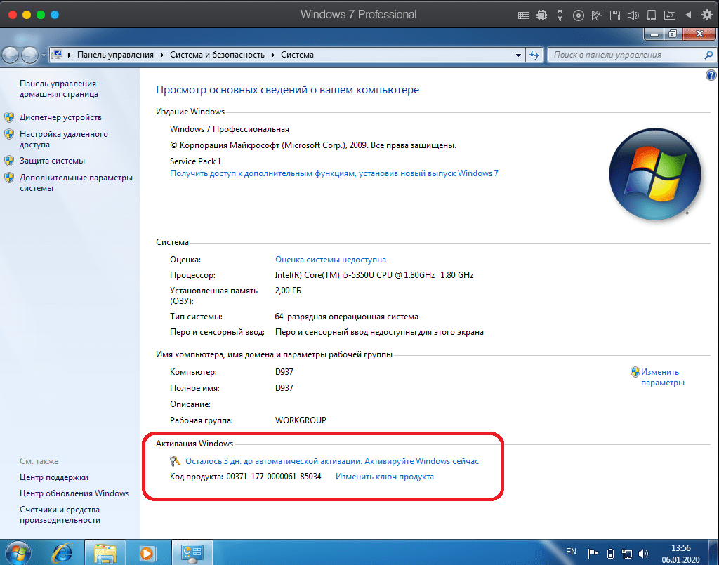Select Система breadcrumb
This screenshot has height=565, width=719.
[297, 55]
